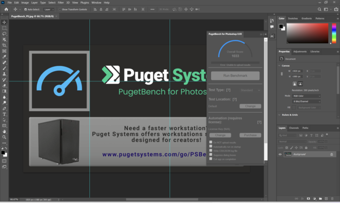Click the foreground color swatch in toolbar
Screen dimensions: 340x203
pos(3,153)
